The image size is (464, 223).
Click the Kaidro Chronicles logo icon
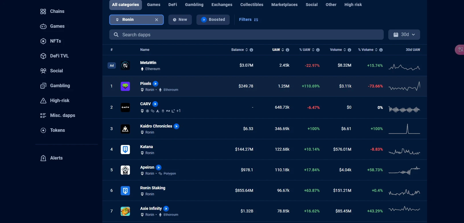(x=125, y=129)
